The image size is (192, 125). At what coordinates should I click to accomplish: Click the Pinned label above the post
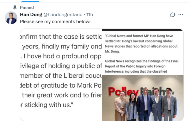(x=27, y=8)
